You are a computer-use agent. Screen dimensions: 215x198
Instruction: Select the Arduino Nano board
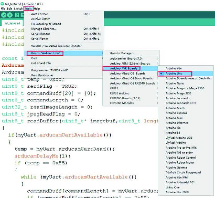pyautogui.click(x=186, y=83)
